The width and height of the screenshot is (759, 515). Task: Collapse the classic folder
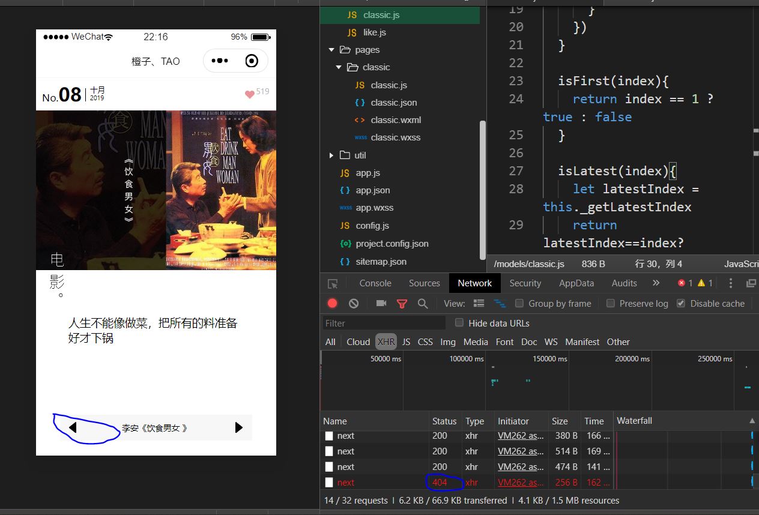pyautogui.click(x=339, y=67)
